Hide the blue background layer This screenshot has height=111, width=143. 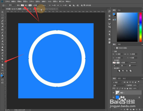pos(114,97)
